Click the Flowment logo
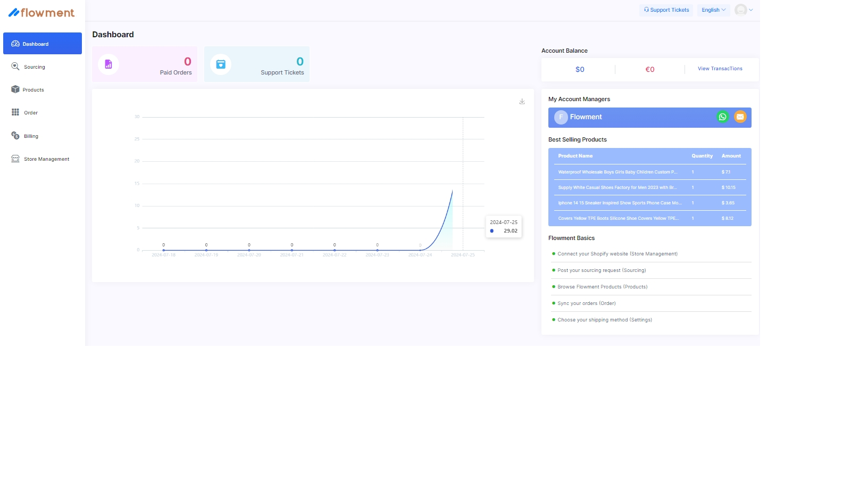Screen dimensions: 851x479 [41, 12]
